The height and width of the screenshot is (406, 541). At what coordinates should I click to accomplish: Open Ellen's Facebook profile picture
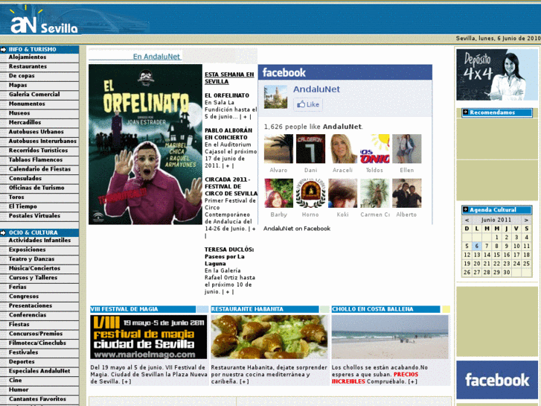(407, 148)
